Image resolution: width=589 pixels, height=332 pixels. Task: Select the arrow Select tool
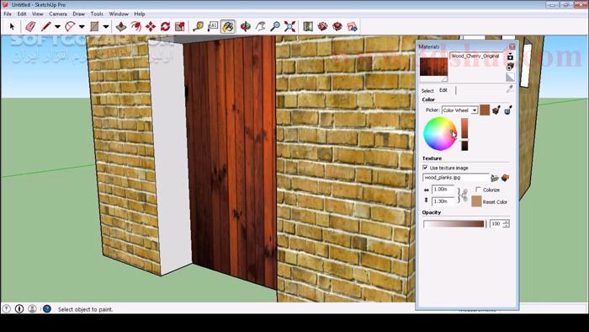coord(12,27)
